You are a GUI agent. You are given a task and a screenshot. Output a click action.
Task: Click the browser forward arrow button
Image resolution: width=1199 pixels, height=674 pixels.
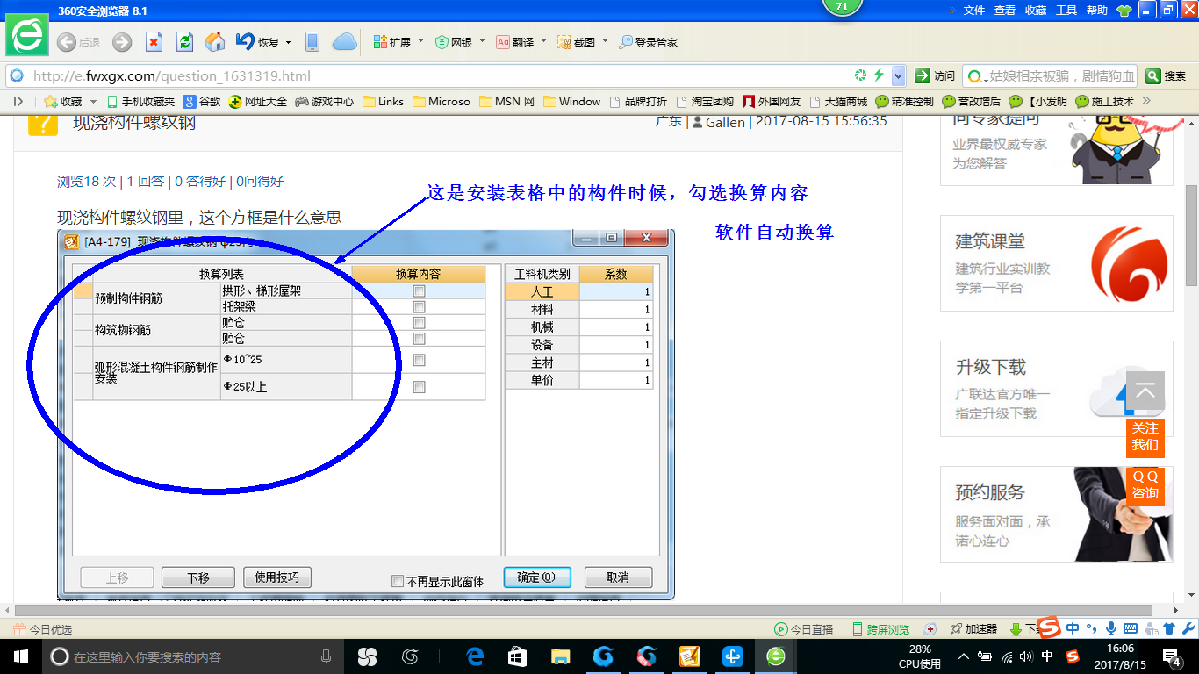[x=122, y=42]
